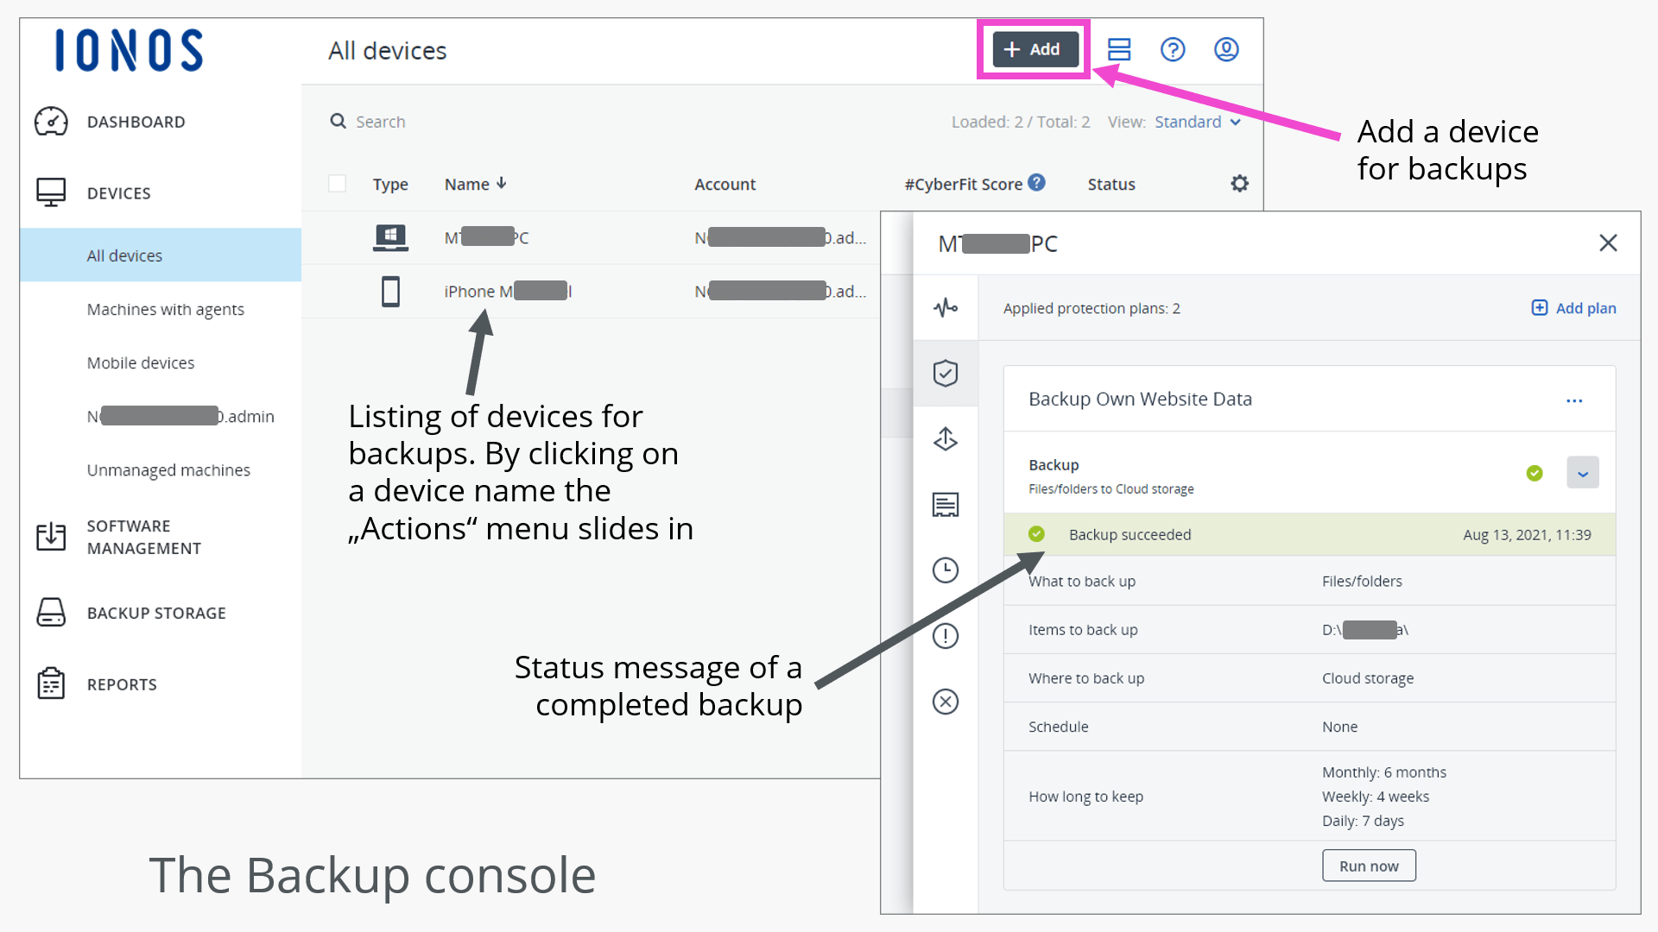The height and width of the screenshot is (932, 1658).
Task: Open the iPhone device row name
Action: point(508,292)
